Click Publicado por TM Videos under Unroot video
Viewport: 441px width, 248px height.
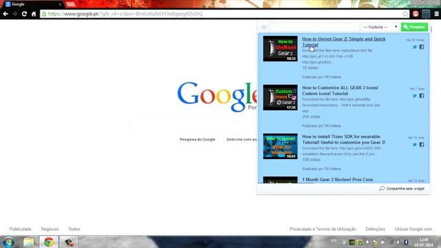(x=321, y=76)
